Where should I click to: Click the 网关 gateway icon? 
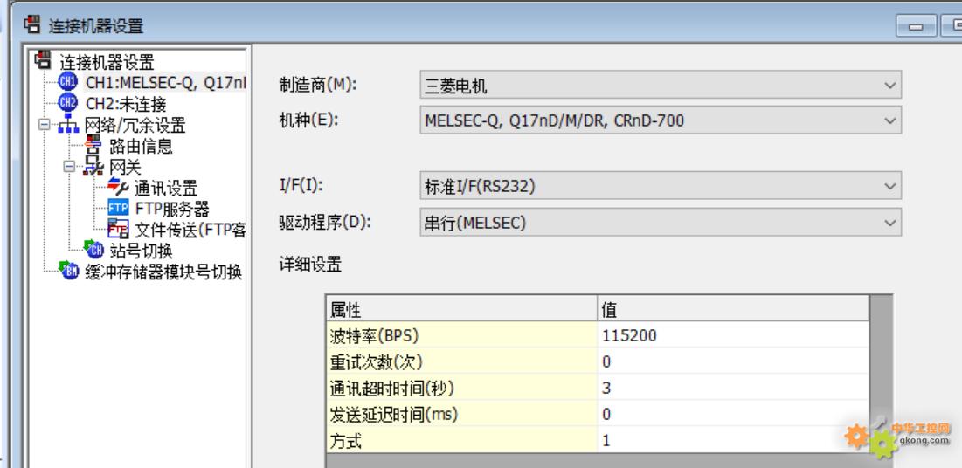coord(93,166)
